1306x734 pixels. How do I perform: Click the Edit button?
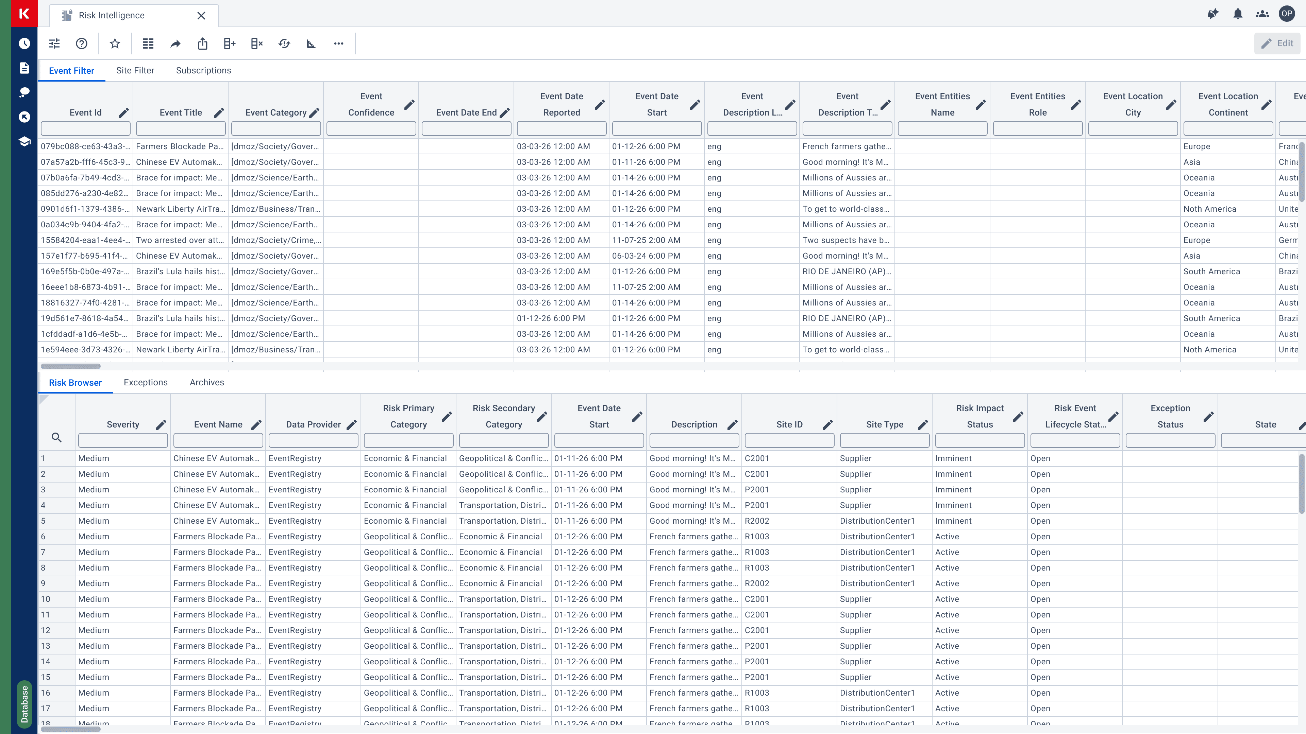point(1277,43)
